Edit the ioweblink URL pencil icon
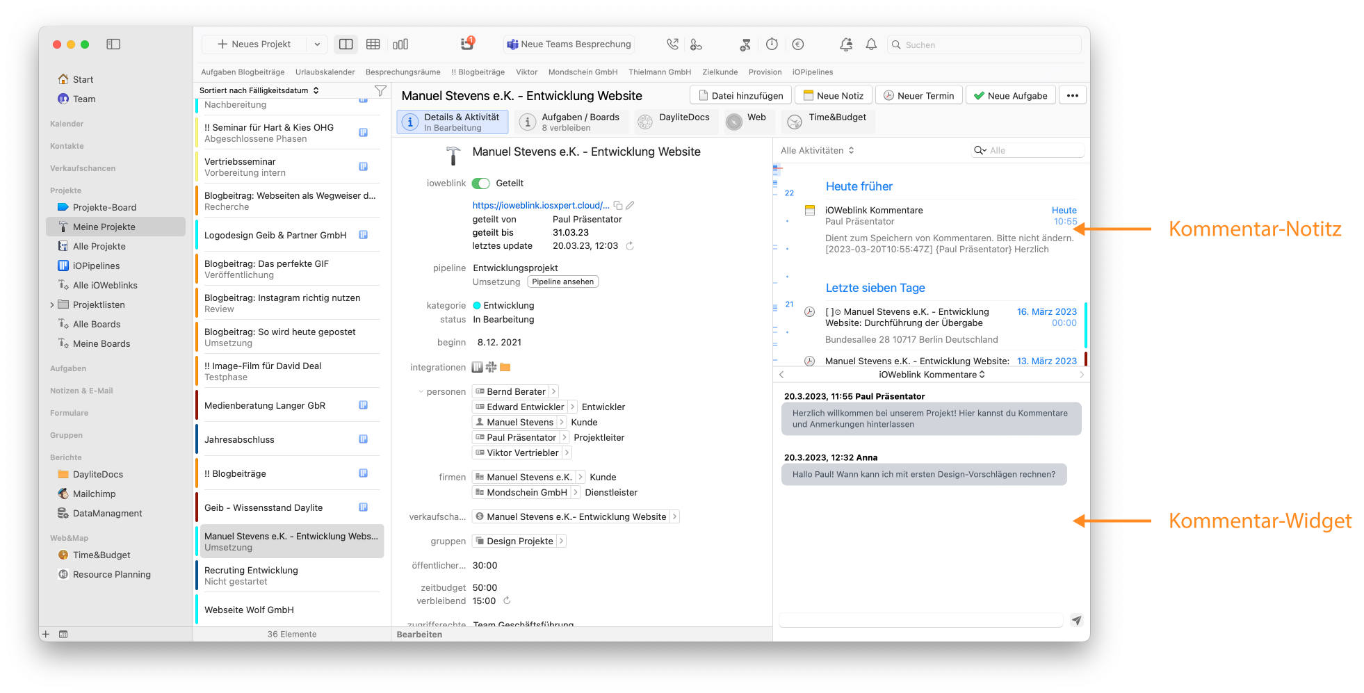This screenshot has height=693, width=1364. tap(630, 206)
